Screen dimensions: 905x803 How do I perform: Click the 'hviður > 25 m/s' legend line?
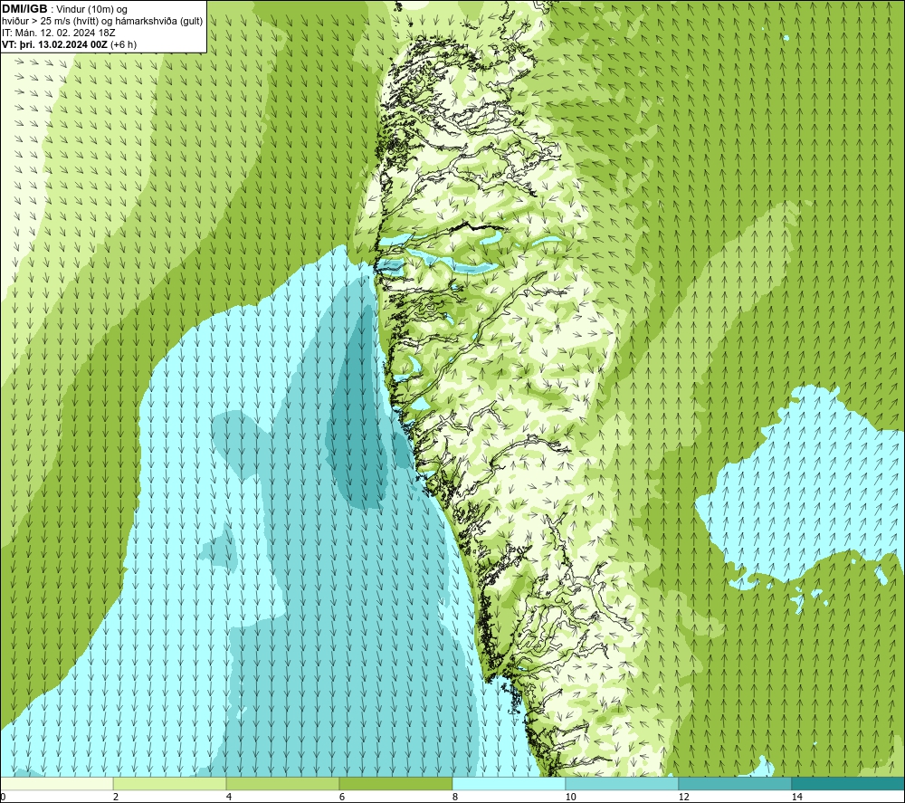(x=102, y=21)
